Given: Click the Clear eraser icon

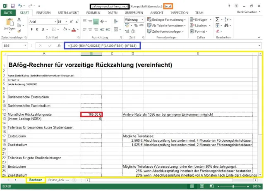Looking at the screenshot, I should click(218, 31).
